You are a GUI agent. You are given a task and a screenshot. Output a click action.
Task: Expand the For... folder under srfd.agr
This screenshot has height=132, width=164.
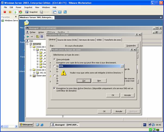(x=37, y=67)
